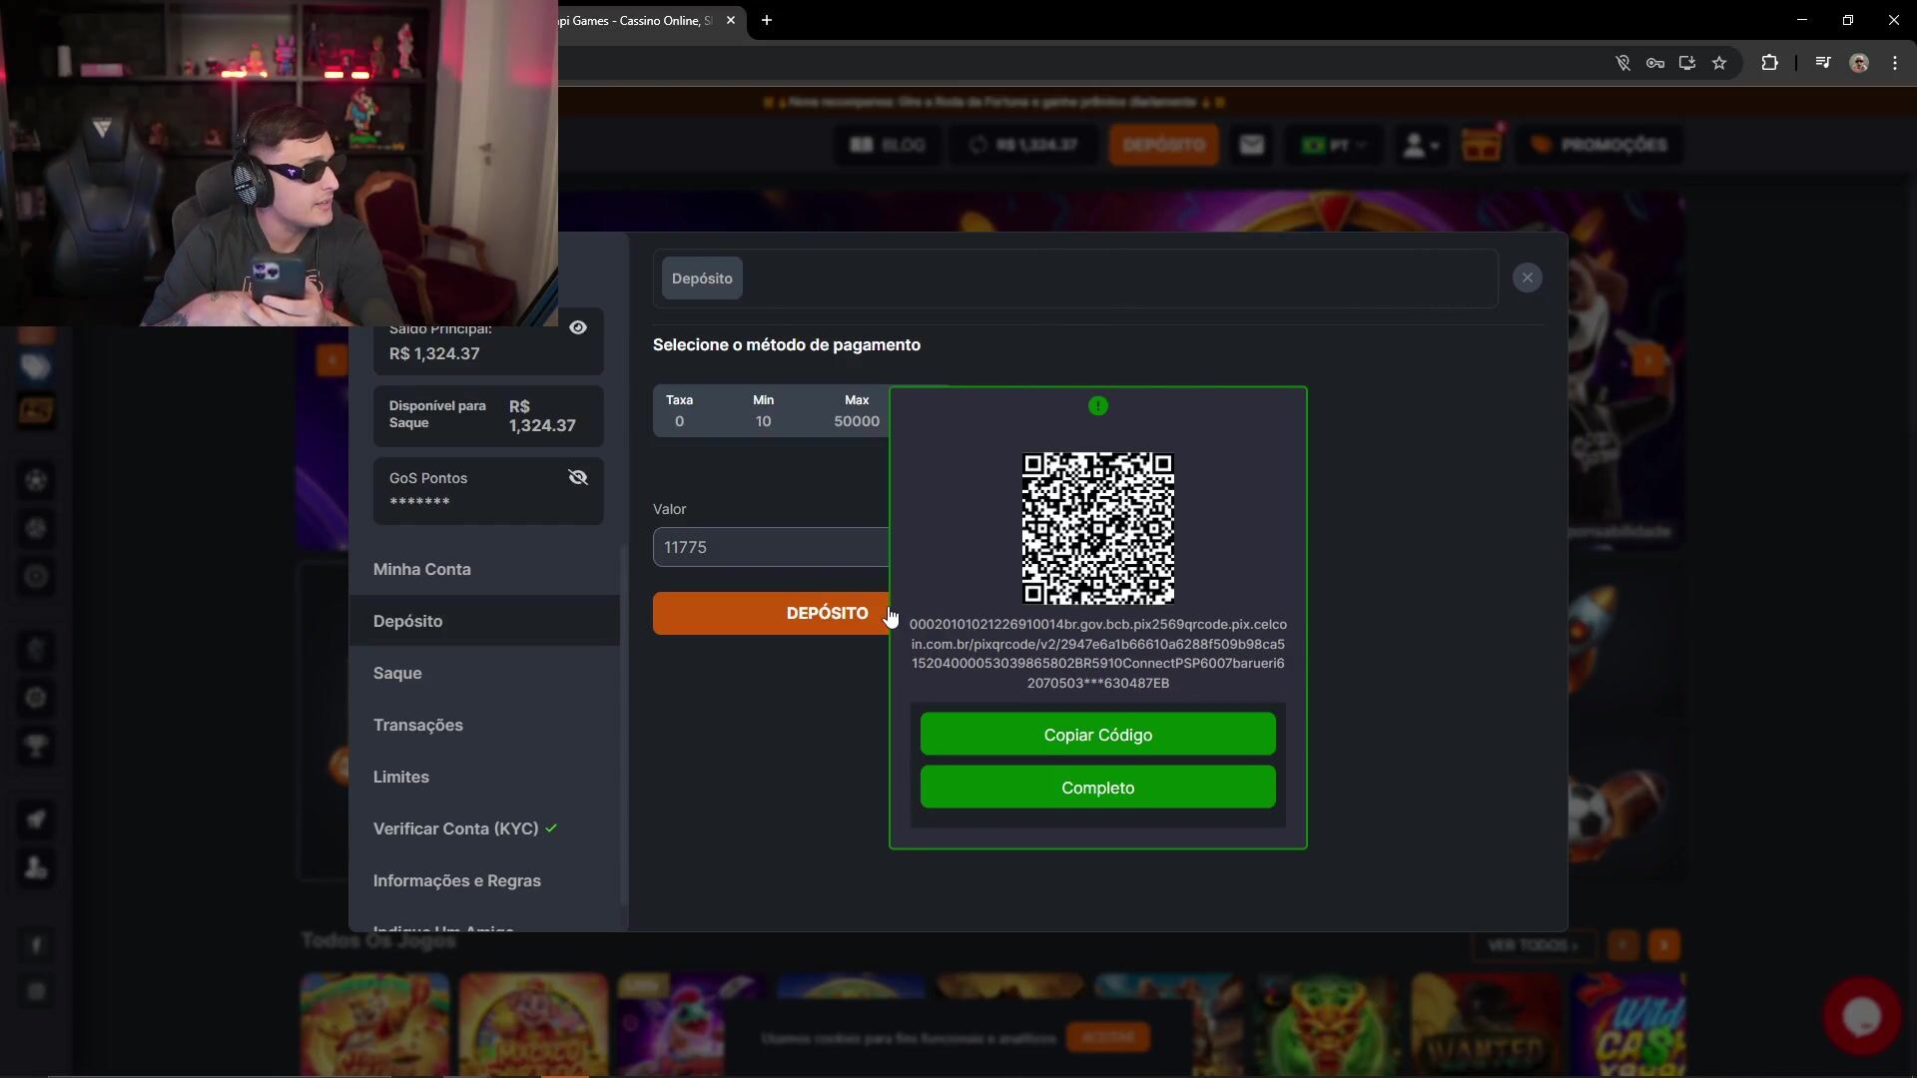
Task: Click the top header DEPÓSITO button
Action: [1163, 145]
